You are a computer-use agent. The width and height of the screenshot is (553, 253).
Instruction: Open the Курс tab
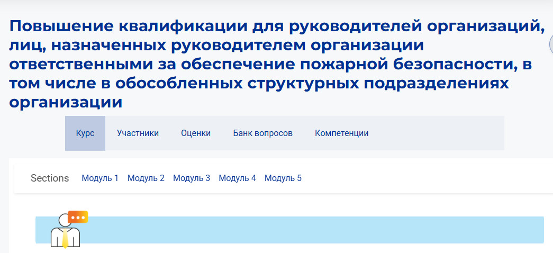(x=85, y=133)
